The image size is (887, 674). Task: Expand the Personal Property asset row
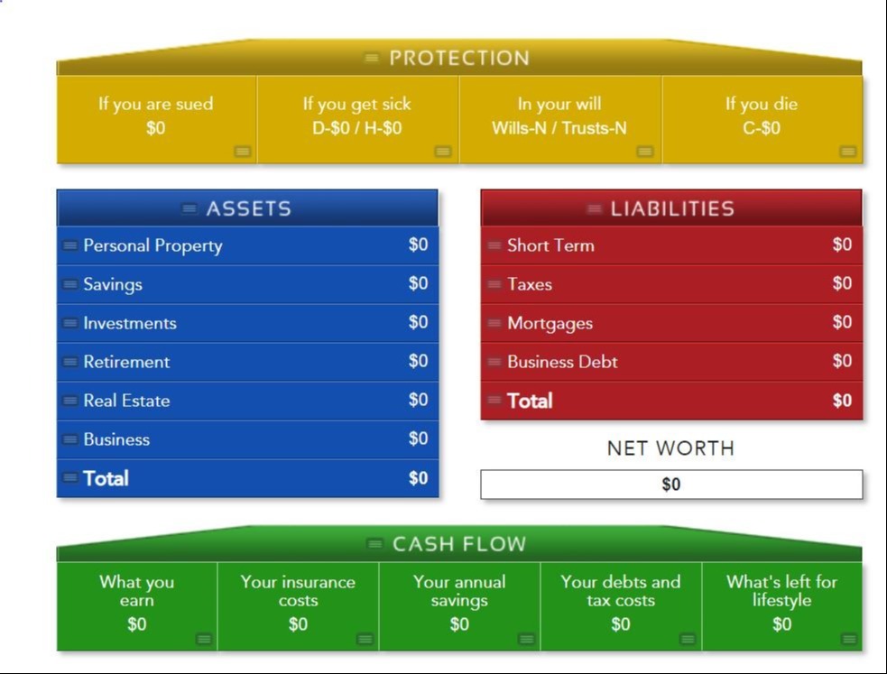point(70,245)
